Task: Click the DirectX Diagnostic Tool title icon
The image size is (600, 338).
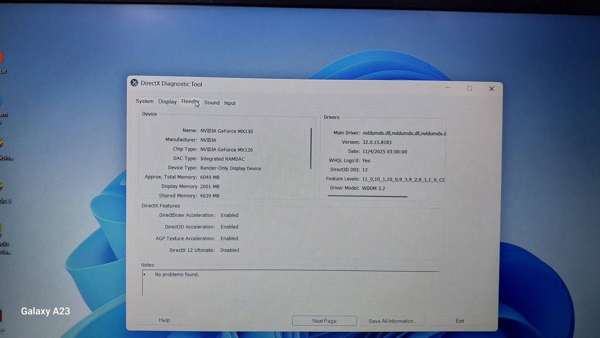Action: point(134,83)
